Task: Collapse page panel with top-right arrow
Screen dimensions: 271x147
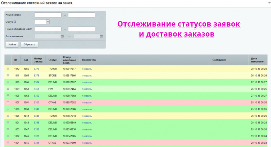Action: pyautogui.click(x=269, y=3)
